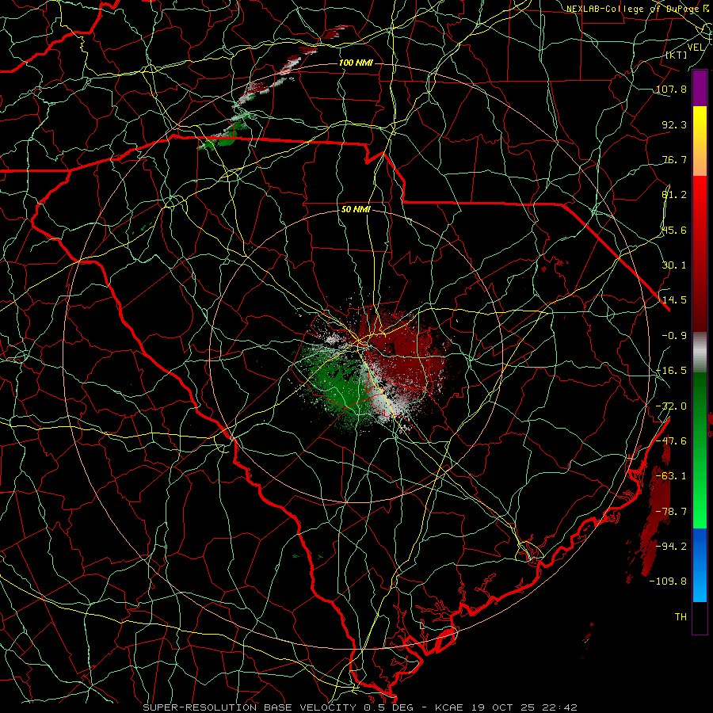Click the -78.7 scale value
Viewport: 713px width, 713px height.
(x=671, y=512)
